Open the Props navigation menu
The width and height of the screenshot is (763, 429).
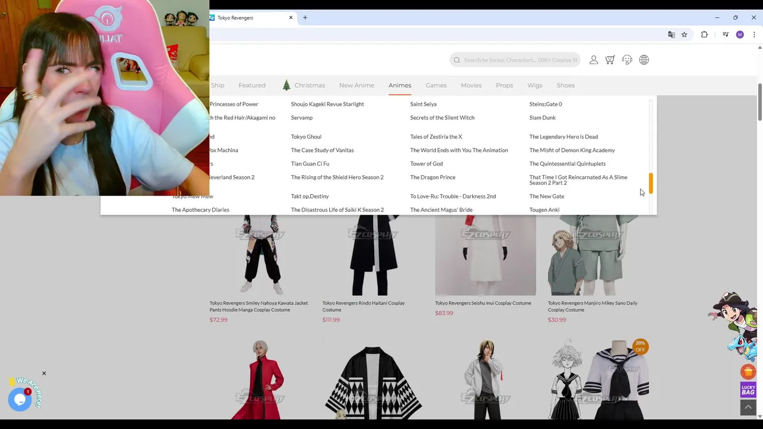[x=504, y=85]
